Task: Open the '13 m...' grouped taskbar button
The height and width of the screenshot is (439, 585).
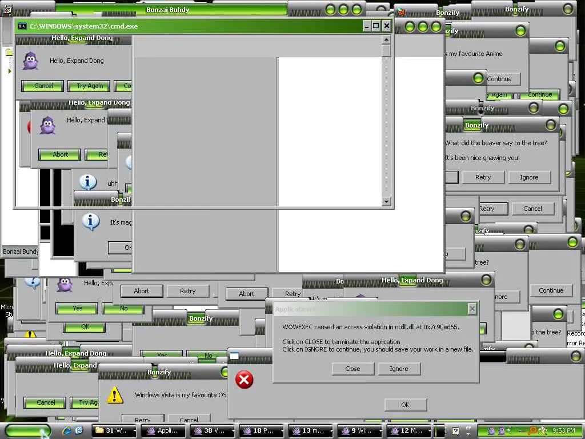Action: pos(311,431)
